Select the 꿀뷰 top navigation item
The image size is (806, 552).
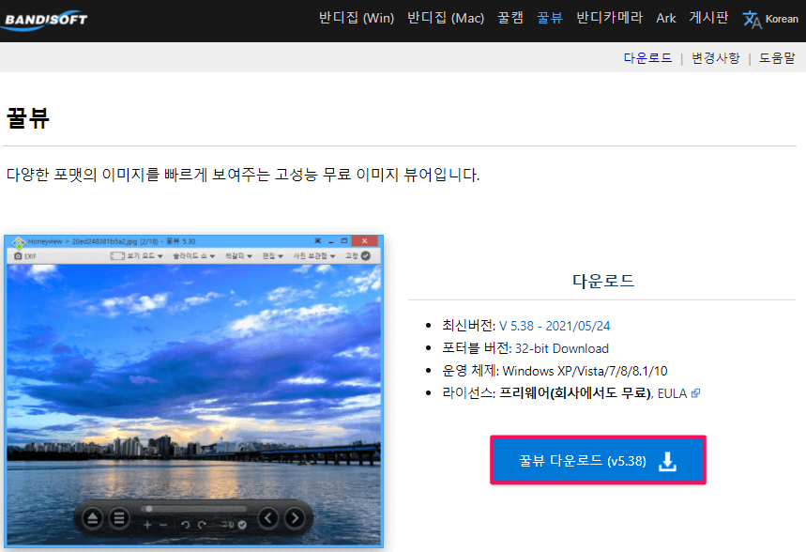pyautogui.click(x=550, y=18)
